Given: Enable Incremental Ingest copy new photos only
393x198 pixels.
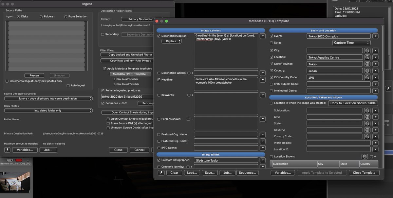Looking at the screenshot, I should click(x=7, y=81).
